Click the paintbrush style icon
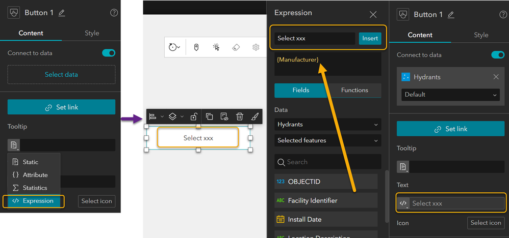Image resolution: width=509 pixels, height=238 pixels. [x=254, y=116]
